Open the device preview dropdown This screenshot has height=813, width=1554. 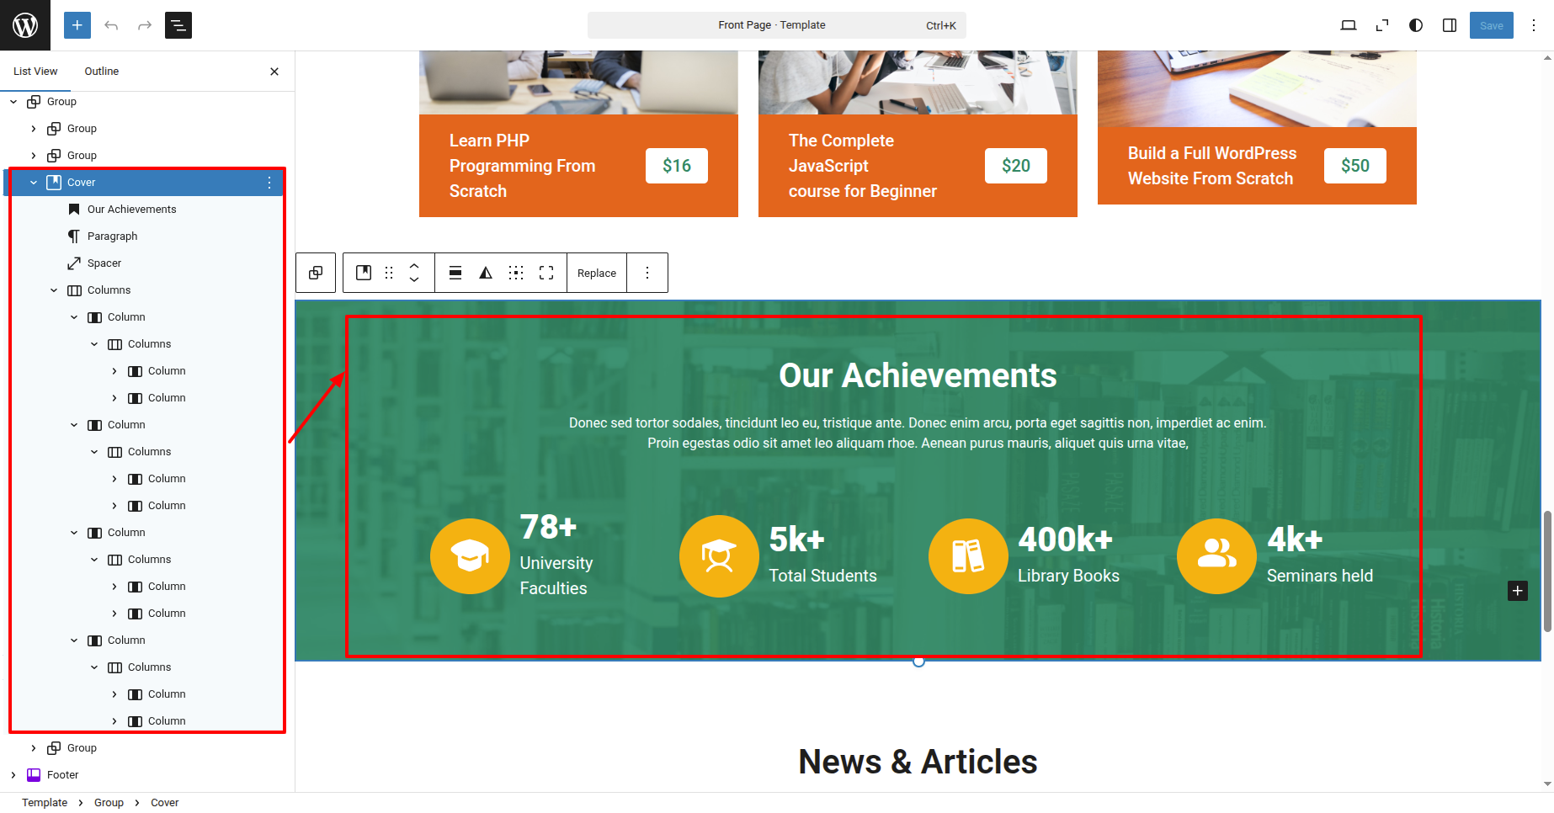point(1349,25)
